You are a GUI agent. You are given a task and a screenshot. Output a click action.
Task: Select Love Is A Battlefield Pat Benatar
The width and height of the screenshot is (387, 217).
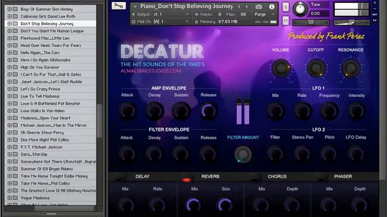[x=50, y=103]
